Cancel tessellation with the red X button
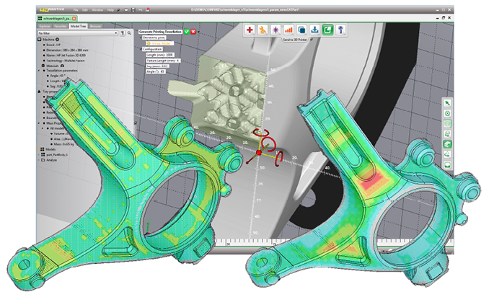The height and width of the screenshot is (297, 494). coord(193,32)
